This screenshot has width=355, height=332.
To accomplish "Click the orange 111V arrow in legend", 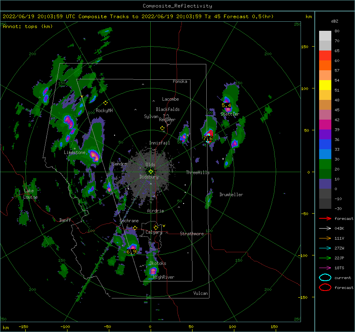I will 325,238.
